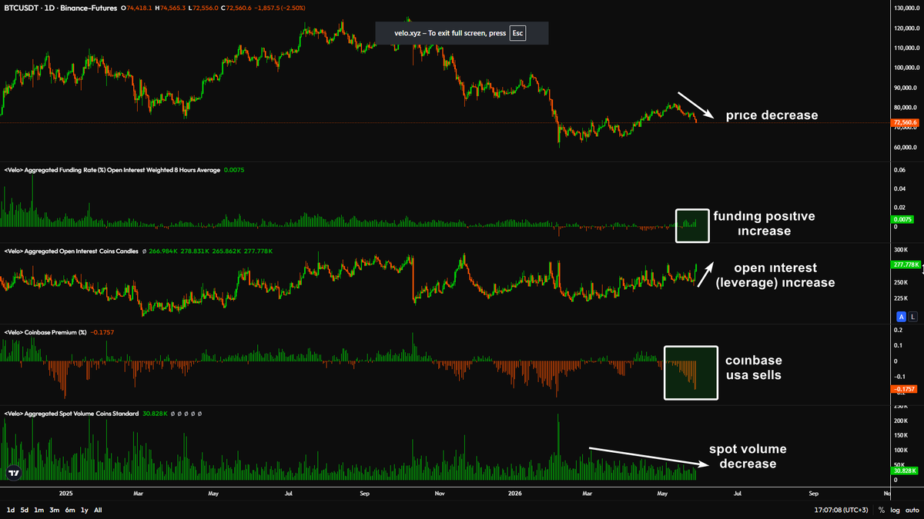Click the 100,000.0 price axis label
Image resolution: width=924 pixels, height=519 pixels.
[906, 68]
